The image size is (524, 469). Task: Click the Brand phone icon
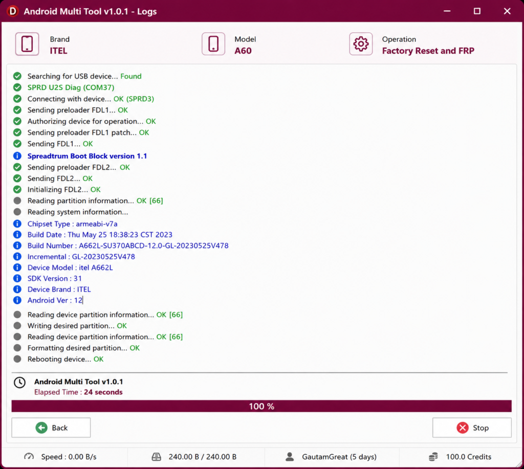click(x=27, y=44)
